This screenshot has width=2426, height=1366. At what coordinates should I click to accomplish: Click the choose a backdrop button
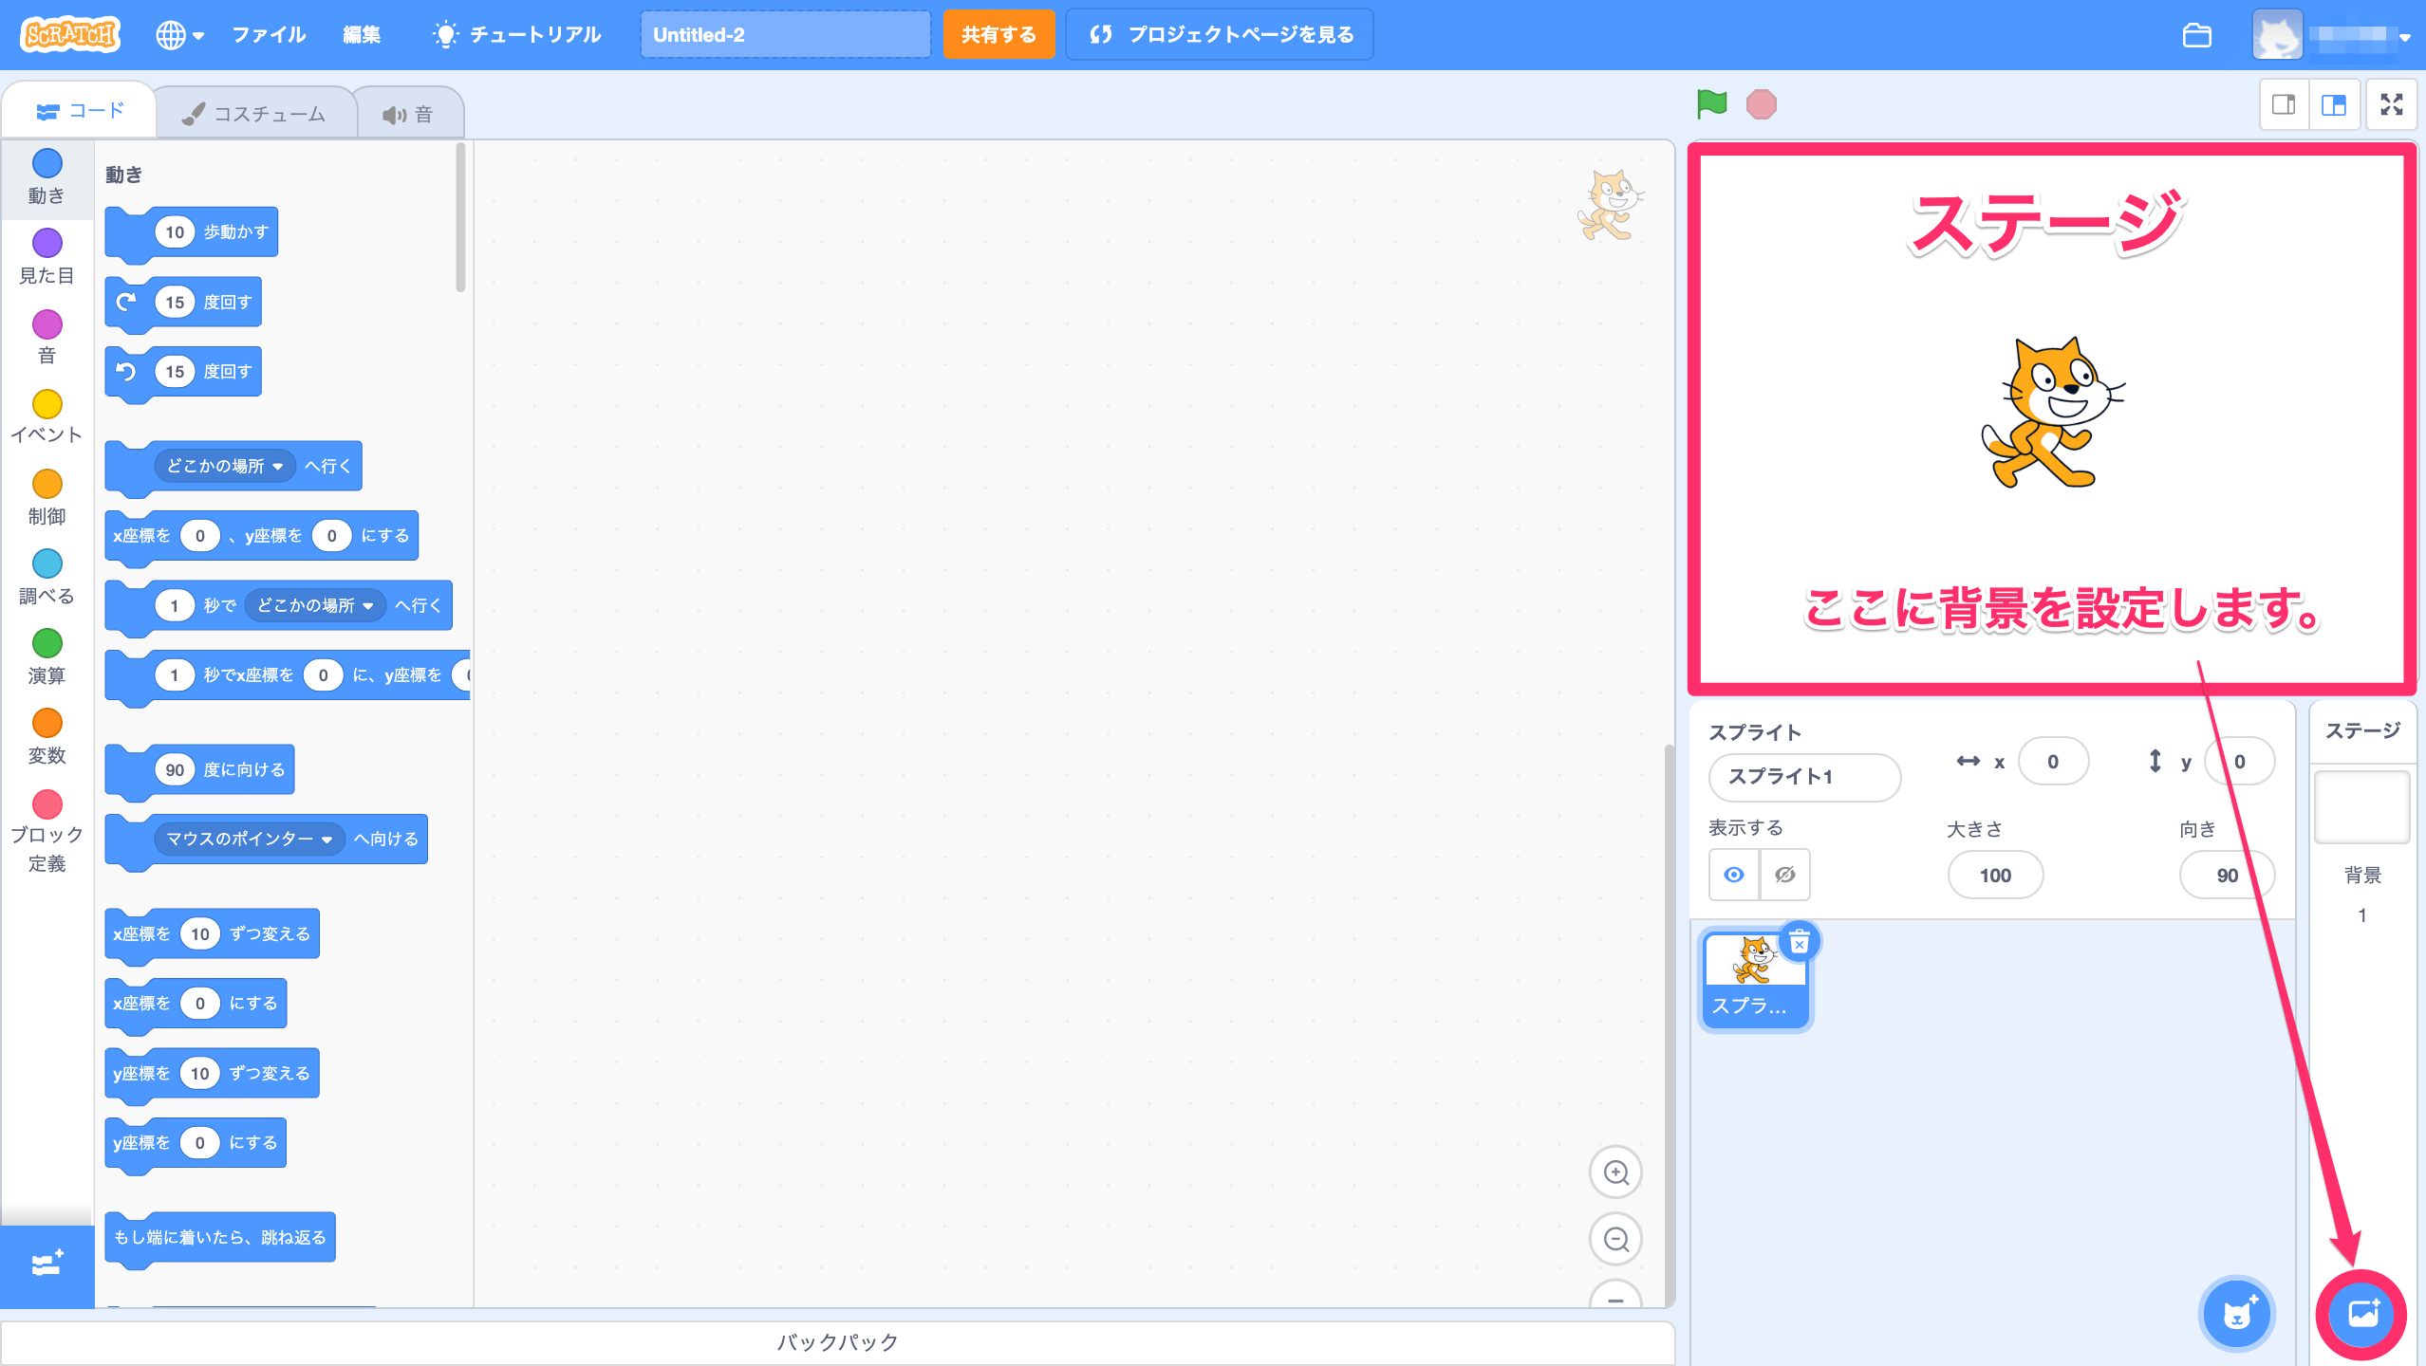point(2361,1315)
